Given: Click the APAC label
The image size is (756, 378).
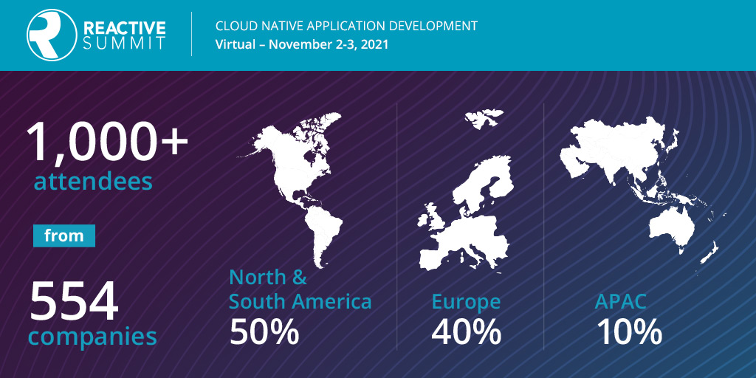Looking at the screenshot, I should click(x=620, y=301).
